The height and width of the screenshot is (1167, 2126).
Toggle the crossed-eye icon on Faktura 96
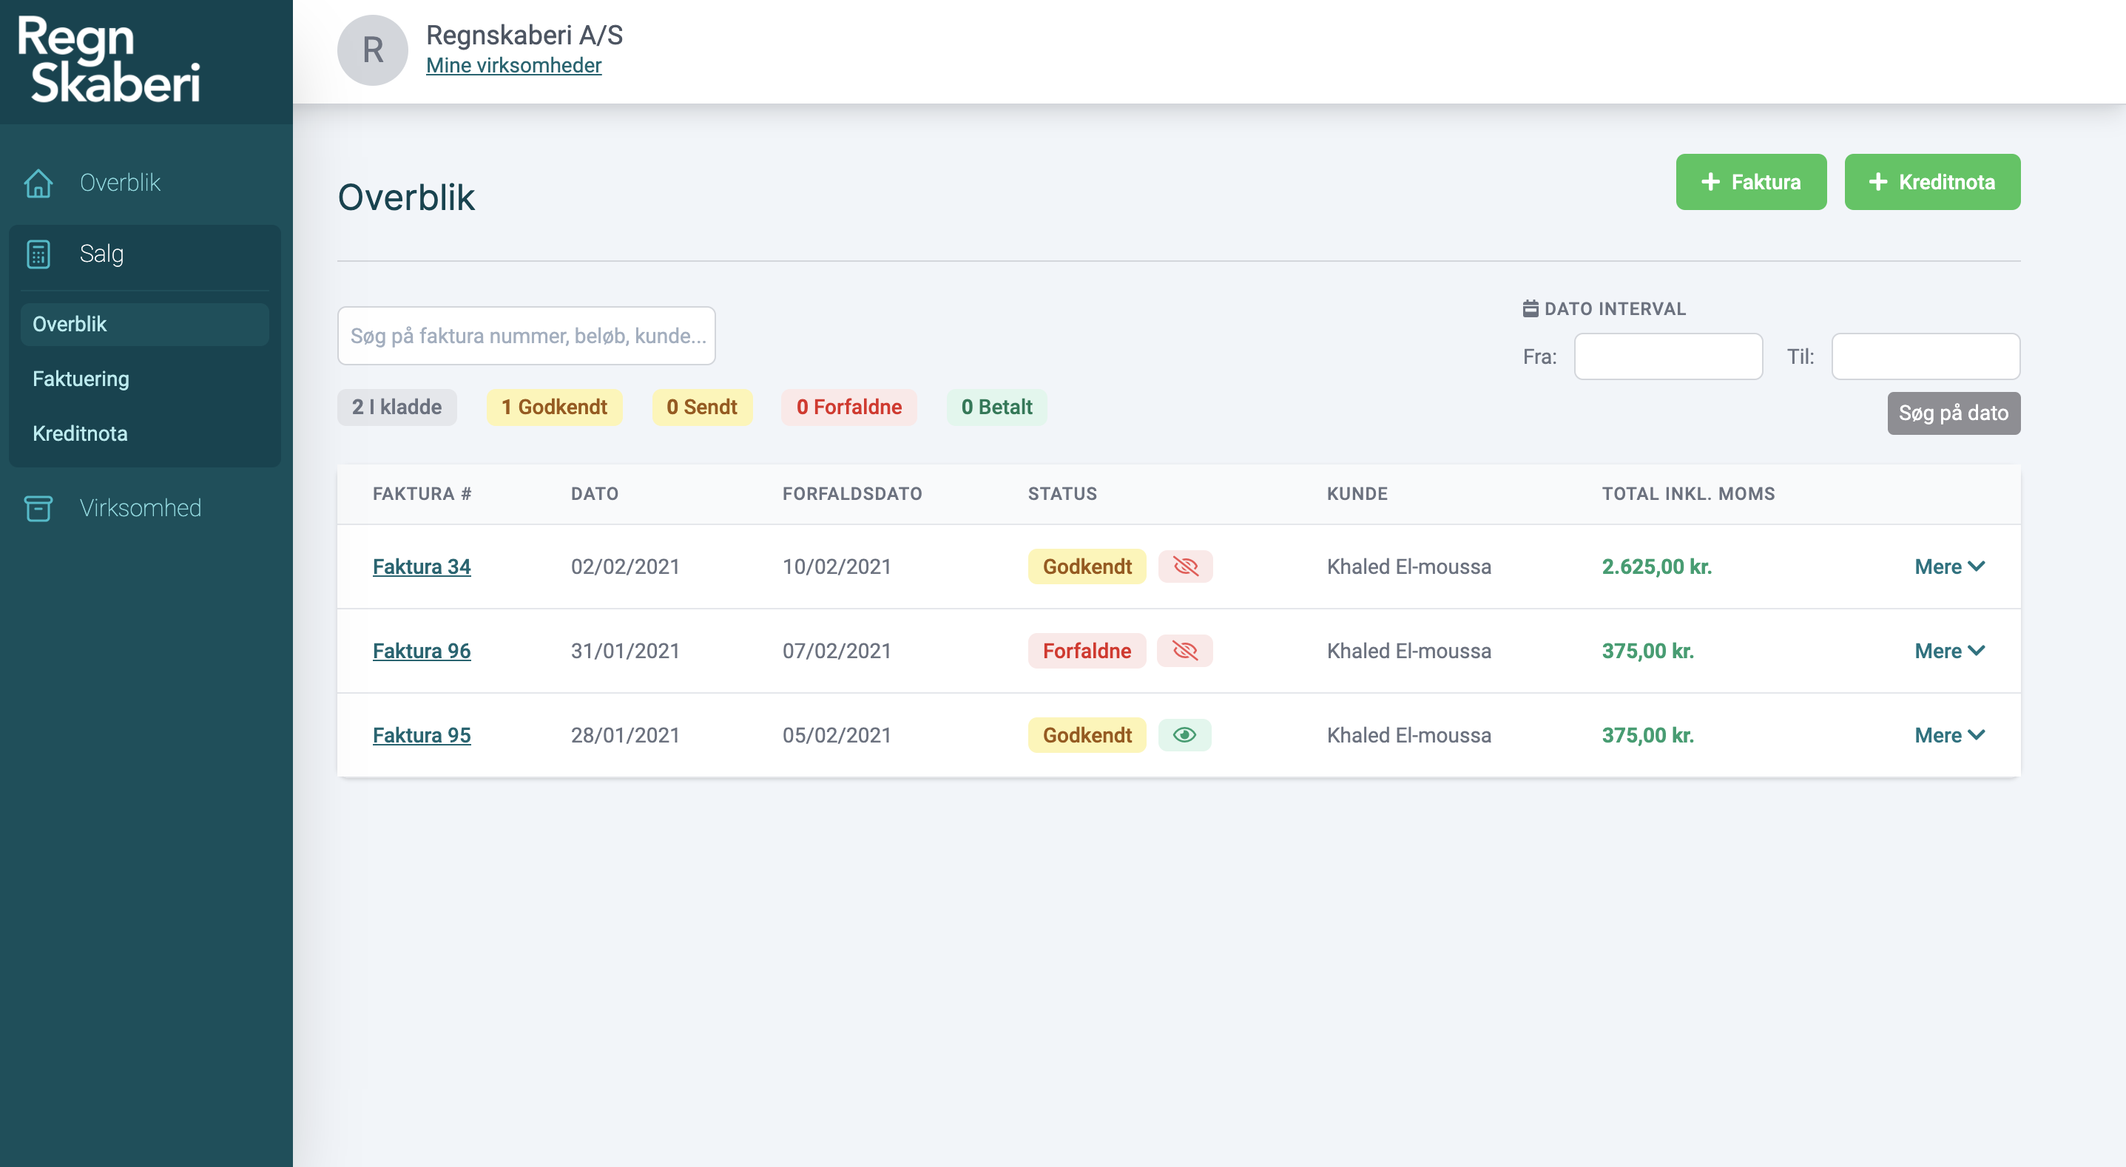[1184, 652]
